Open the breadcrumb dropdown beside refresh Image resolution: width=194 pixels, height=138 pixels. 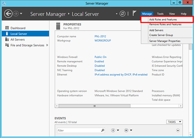[x=116, y=14]
